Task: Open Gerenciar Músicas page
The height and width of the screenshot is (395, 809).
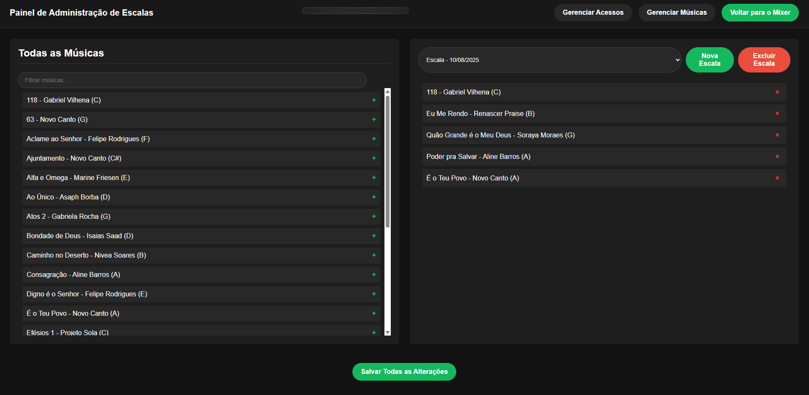Action: click(x=676, y=13)
